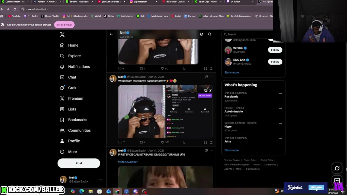Viewport: 347px width, 195px height.
Task: Click the white Post button
Action: pos(79,163)
